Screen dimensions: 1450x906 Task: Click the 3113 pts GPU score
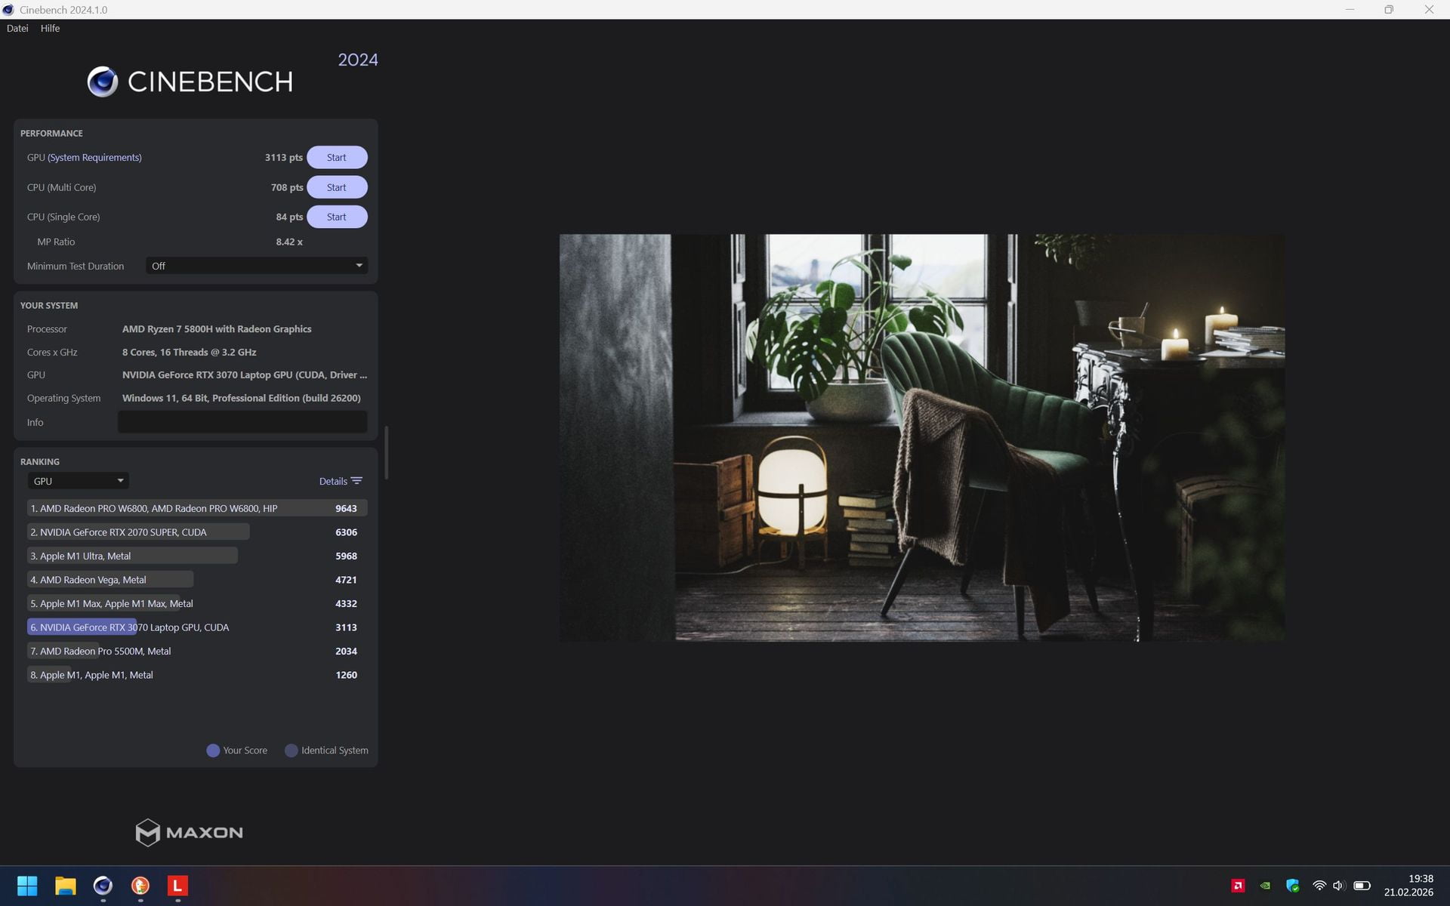click(284, 157)
